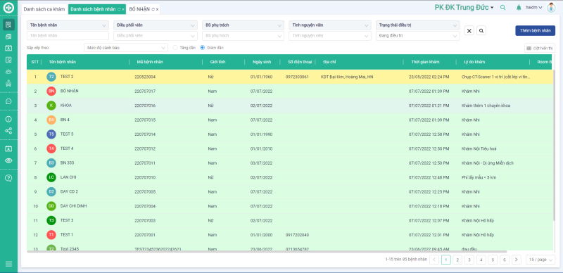The height and width of the screenshot is (273, 563).
Task: Click the Tên bệnh nhân column header
Action: [63, 62]
